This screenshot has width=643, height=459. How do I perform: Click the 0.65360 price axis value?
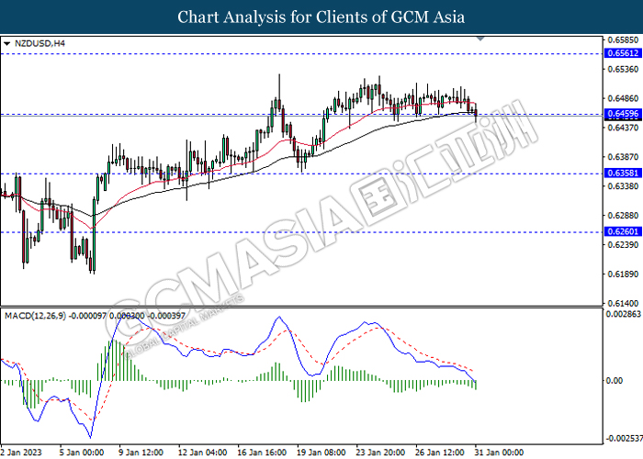tap(624, 69)
